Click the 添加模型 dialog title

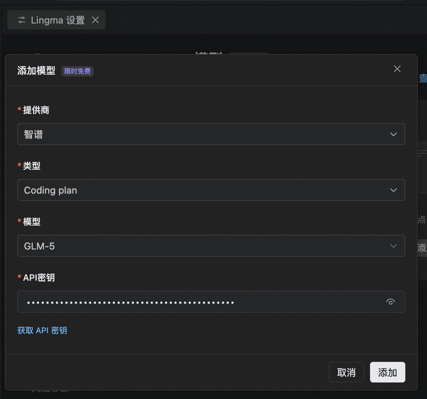point(36,71)
